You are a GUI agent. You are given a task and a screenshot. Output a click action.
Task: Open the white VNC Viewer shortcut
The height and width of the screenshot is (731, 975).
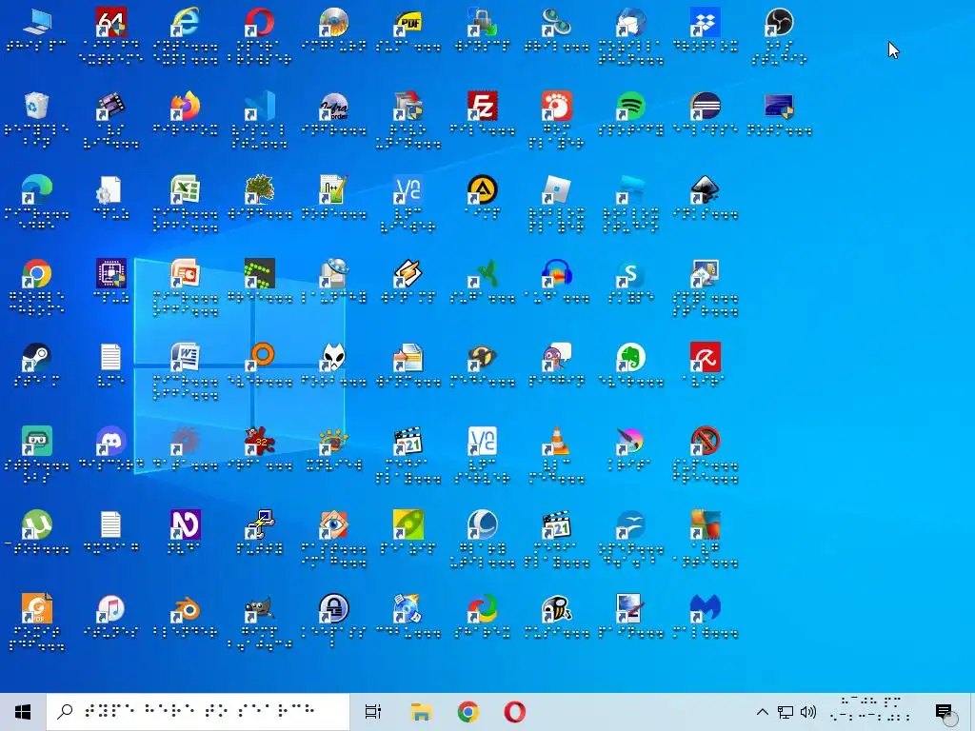tap(483, 441)
